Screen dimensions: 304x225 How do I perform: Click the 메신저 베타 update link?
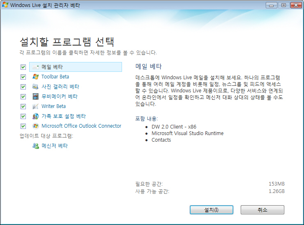point(55,146)
